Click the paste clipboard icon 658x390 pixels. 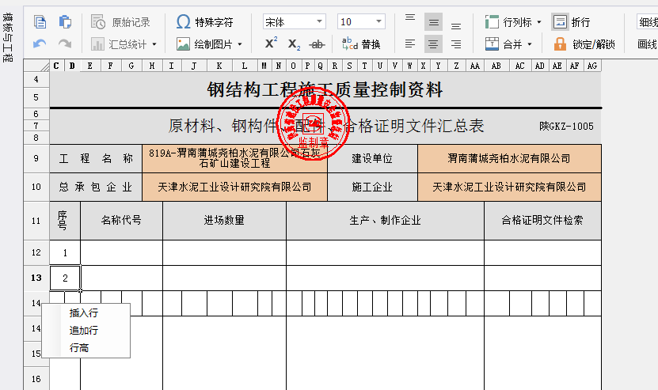pyautogui.click(x=65, y=22)
